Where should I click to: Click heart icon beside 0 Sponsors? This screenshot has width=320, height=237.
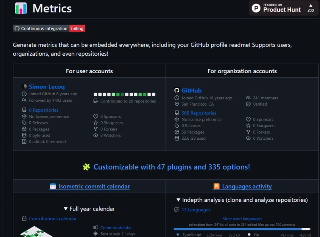coord(248,119)
